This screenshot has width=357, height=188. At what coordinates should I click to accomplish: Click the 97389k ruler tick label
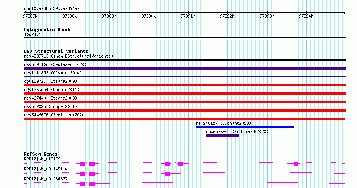point(109,16)
